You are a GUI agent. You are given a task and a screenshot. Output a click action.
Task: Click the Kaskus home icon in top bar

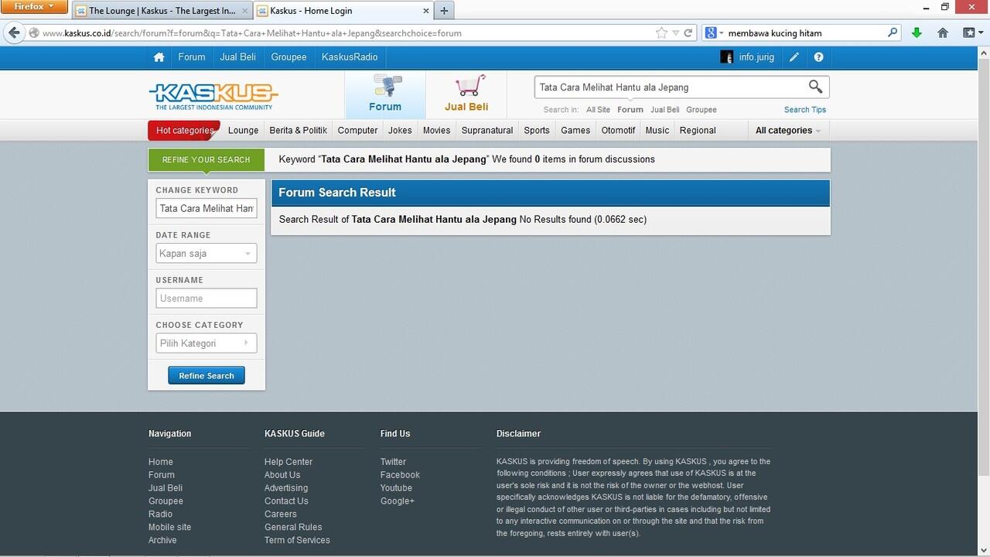159,57
